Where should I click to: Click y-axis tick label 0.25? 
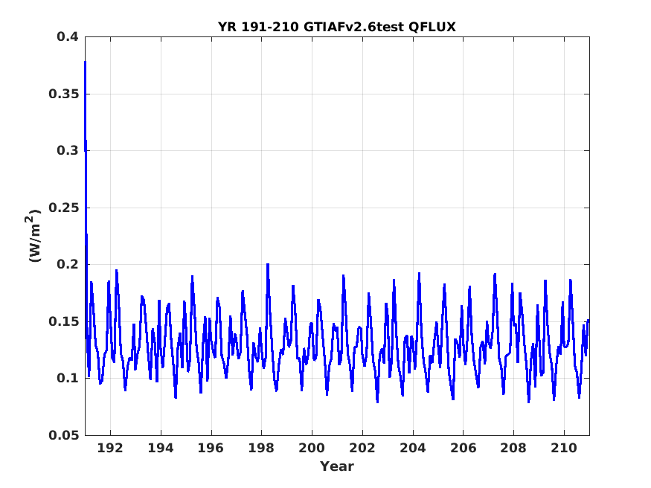(x=63, y=208)
